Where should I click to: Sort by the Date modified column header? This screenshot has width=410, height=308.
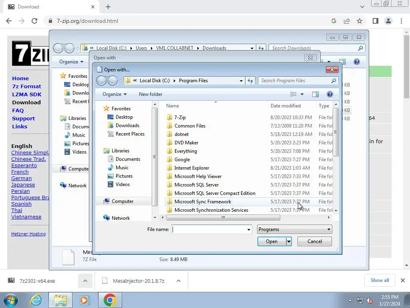(x=285, y=106)
